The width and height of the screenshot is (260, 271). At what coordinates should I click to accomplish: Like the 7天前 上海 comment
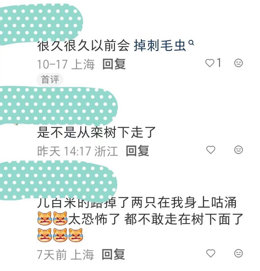(211, 253)
